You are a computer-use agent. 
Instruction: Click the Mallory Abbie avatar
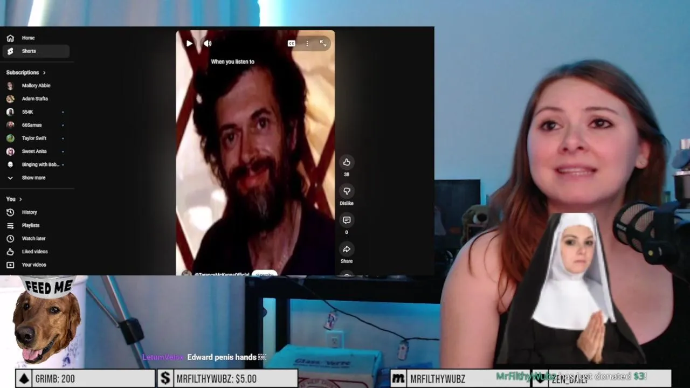(10, 86)
